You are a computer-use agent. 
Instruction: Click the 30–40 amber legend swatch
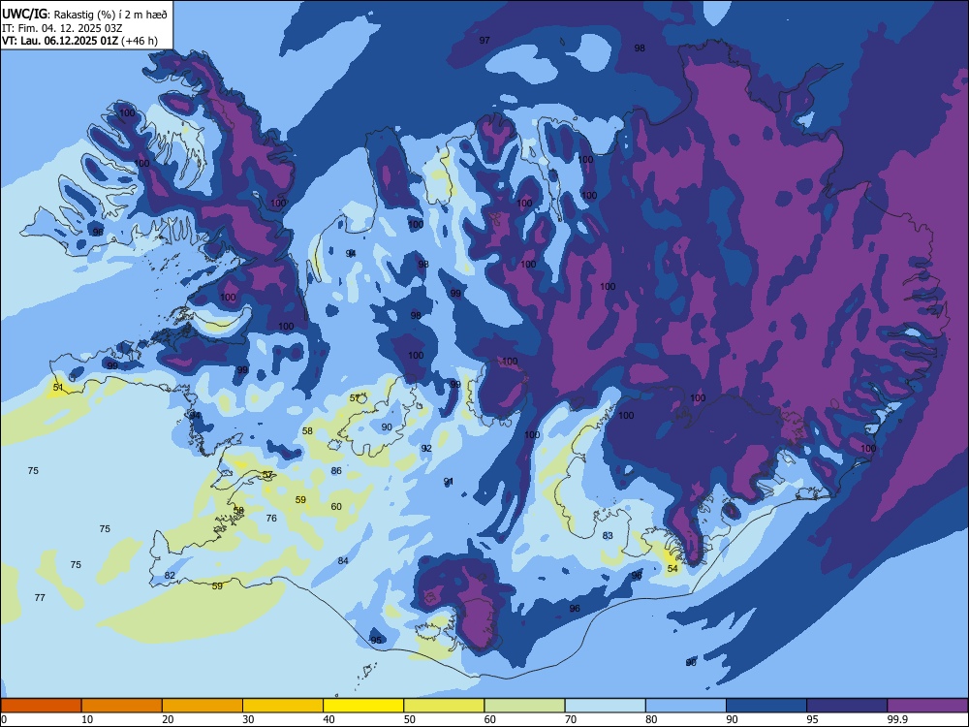[283, 706]
